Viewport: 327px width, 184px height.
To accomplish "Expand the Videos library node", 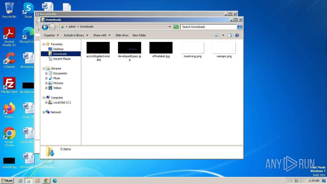I will tap(46, 88).
